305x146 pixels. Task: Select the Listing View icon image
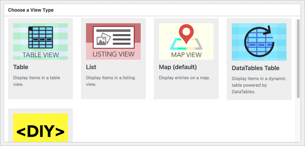113,41
